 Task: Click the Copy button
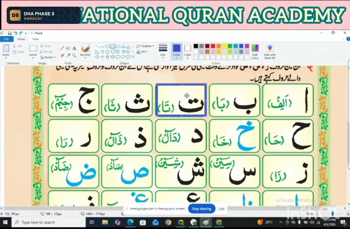pos(18,52)
